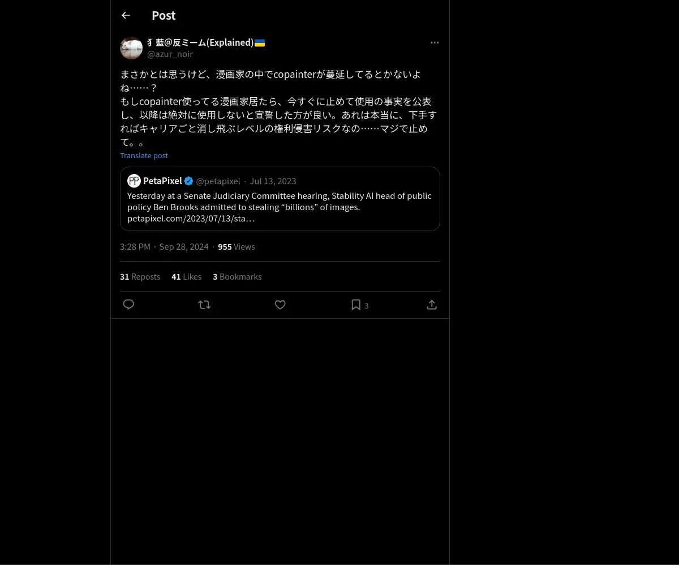
Task: Go back using the arrow icon
Action: pyautogui.click(x=126, y=15)
